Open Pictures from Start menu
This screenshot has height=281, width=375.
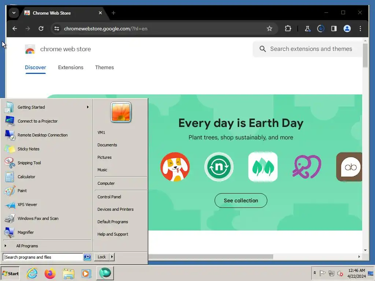click(x=121, y=157)
